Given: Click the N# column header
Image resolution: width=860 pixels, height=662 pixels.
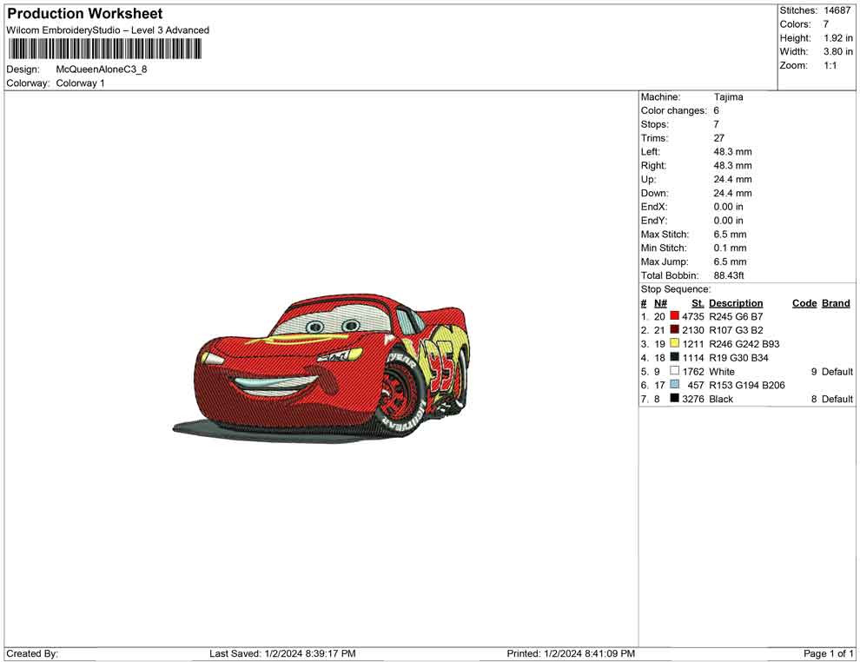Looking at the screenshot, I should point(660,303).
